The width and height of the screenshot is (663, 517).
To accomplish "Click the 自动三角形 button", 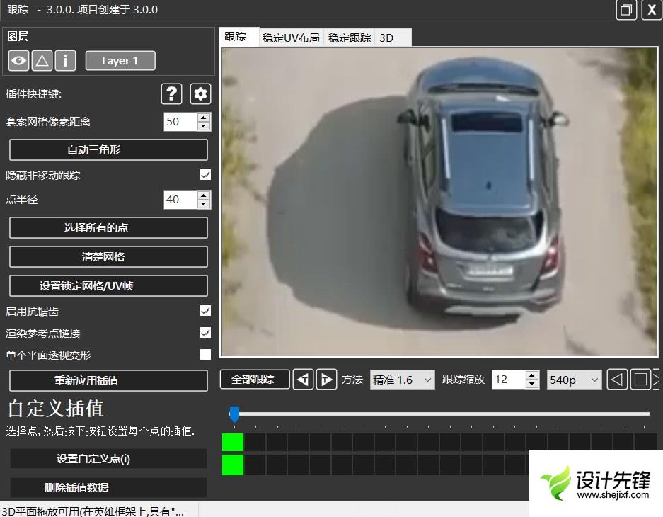I will [108, 150].
